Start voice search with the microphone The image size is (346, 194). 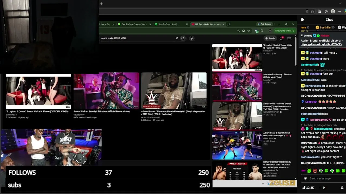pyautogui.click(x=192, y=38)
